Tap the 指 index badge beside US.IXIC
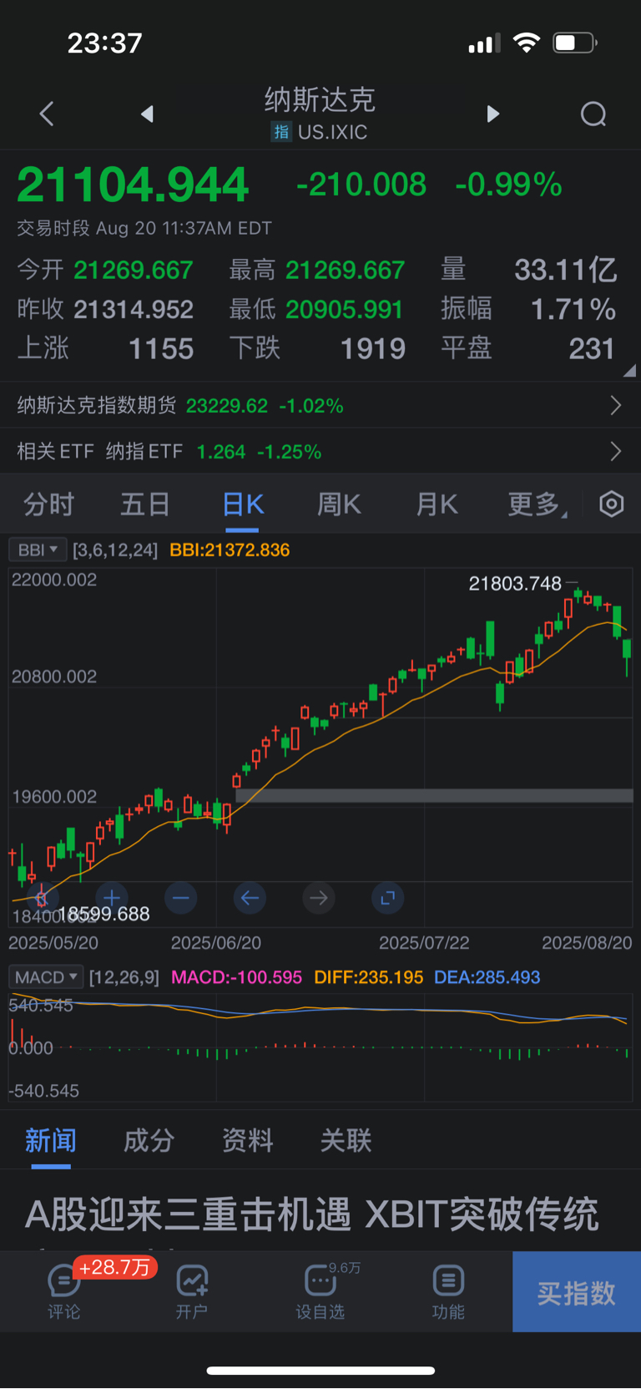Screen dimensions: 641x1389 [x=281, y=132]
